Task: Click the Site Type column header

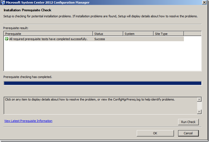Action: pyautogui.click(x=168, y=34)
